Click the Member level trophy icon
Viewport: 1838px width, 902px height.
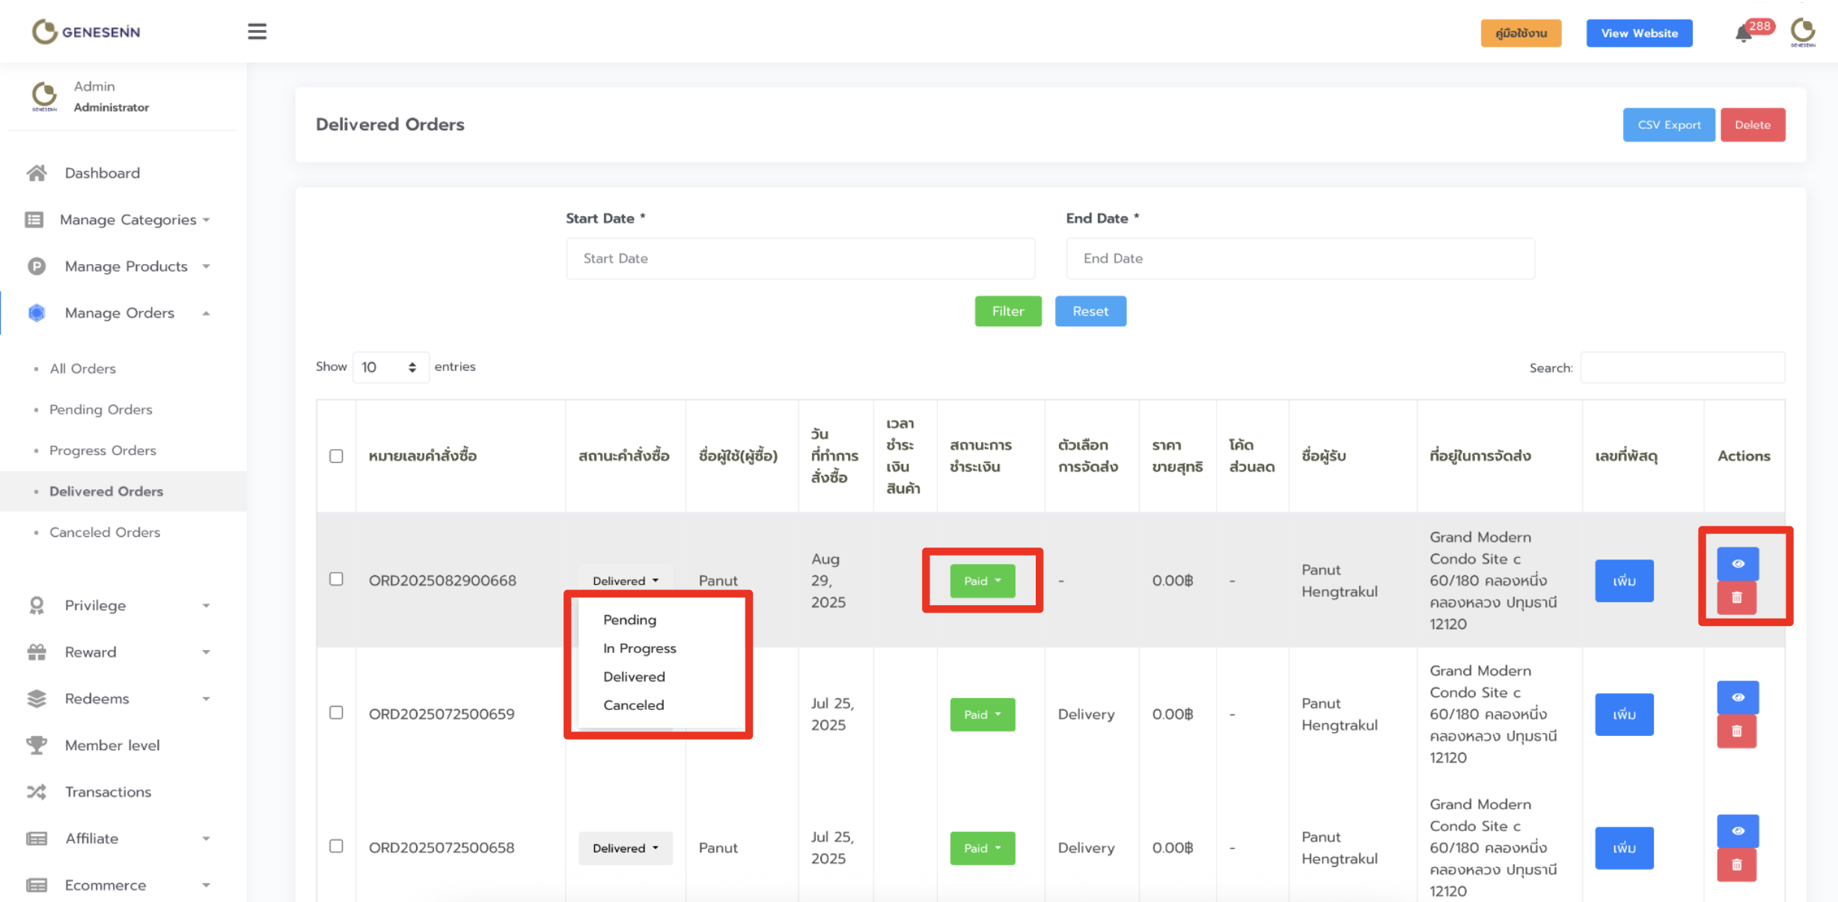pos(36,745)
